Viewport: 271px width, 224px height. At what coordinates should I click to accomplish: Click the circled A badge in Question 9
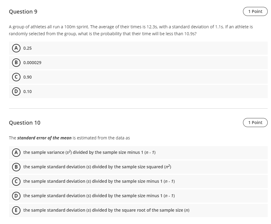pyautogui.click(x=16, y=48)
